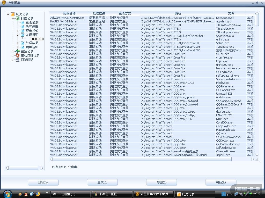The image size is (265, 198).
Task: Click the page icon beside 病毒名称 in tree
Action: (23, 47)
